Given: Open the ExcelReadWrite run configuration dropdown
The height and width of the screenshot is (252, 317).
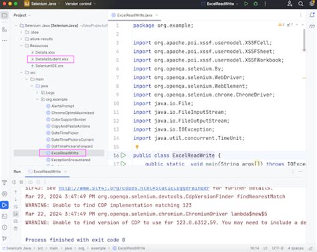Looking at the screenshot, I should tap(219, 4).
